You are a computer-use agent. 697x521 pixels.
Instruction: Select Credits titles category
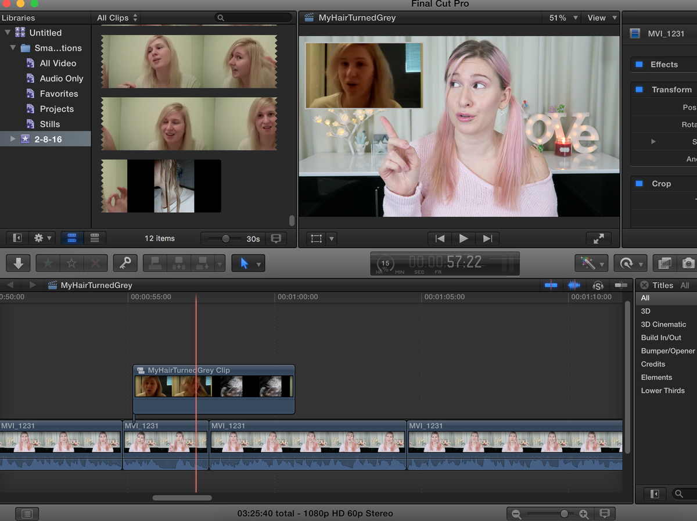point(653,364)
